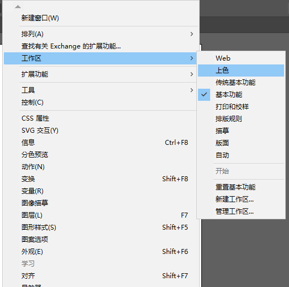289x287 pixels.
Task: Expand the 排列(A) submenu
Action: (100, 34)
